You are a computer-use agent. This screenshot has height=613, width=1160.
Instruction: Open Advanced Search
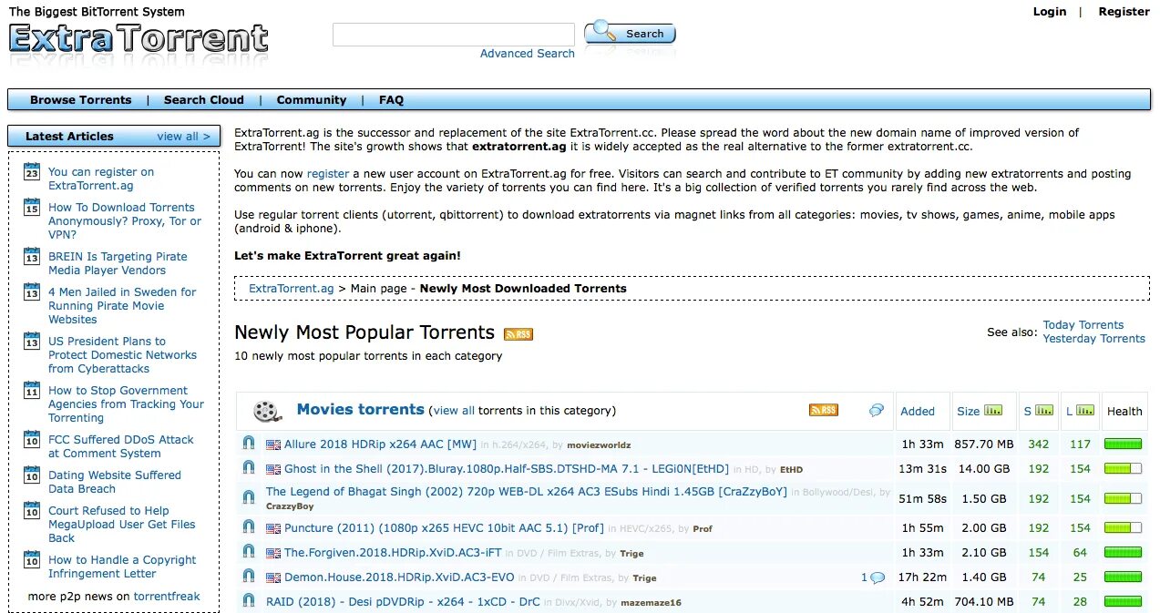click(528, 54)
